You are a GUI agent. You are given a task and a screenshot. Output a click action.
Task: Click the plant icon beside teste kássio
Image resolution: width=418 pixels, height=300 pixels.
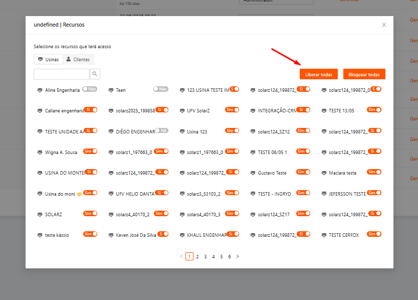click(x=40, y=235)
